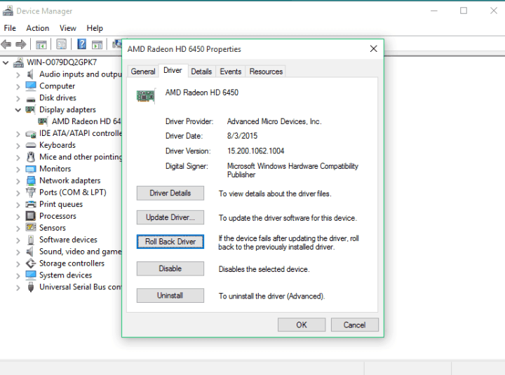Click the Show/Hide Action Pane toolbar icon
This screenshot has width=505, height=375.
[x=97, y=44]
